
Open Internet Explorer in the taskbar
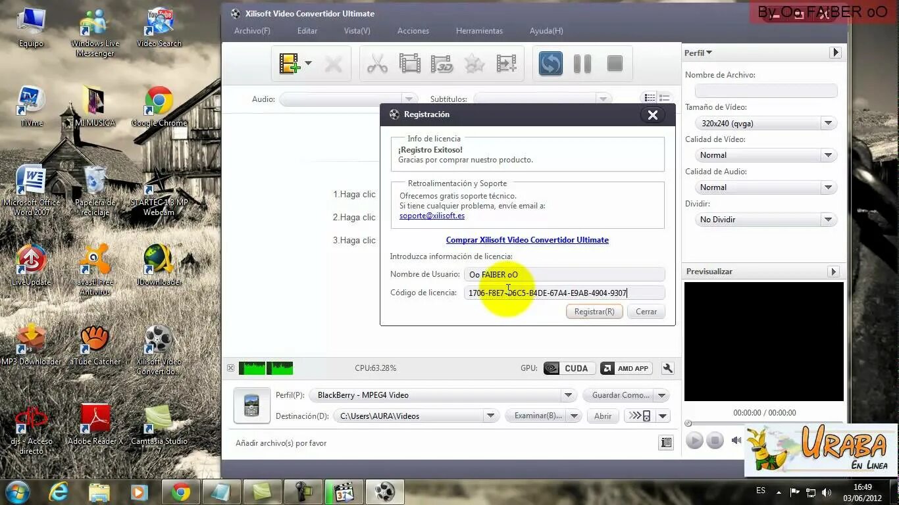[59, 492]
